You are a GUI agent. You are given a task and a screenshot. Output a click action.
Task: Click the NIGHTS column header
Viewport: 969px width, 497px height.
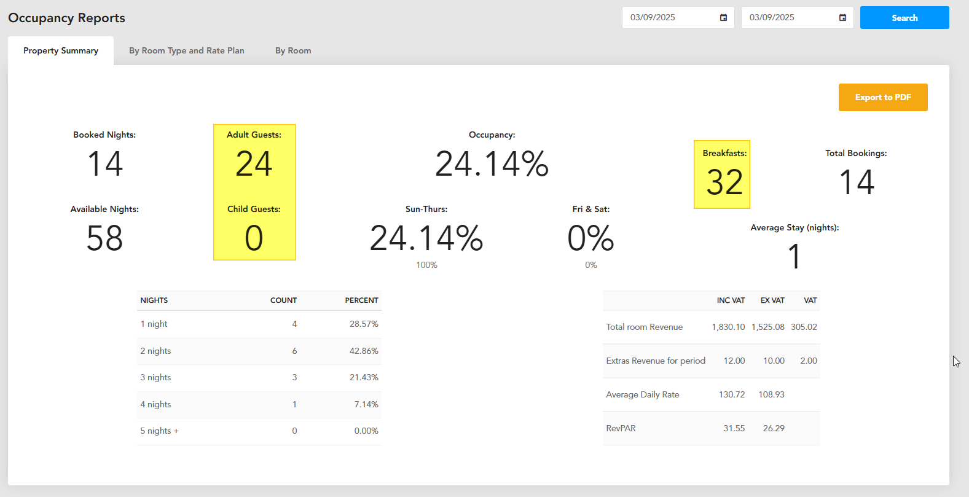pos(154,300)
